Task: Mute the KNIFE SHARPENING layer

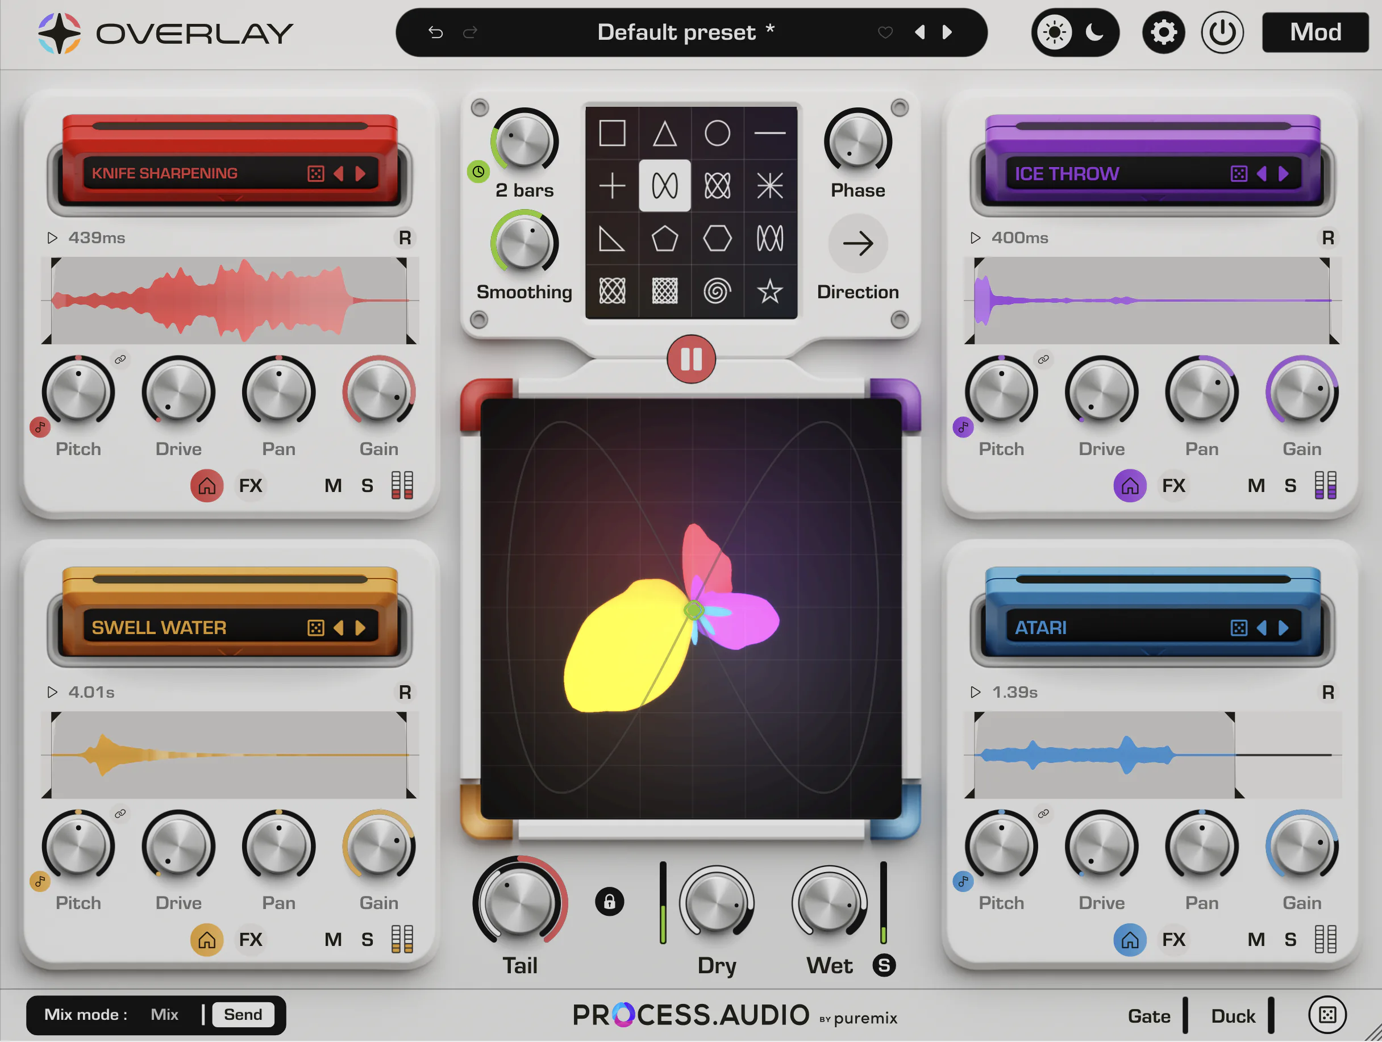Action: coord(333,485)
